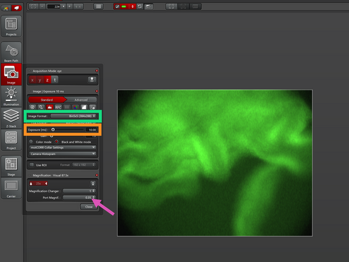Click the exposure value field showing 10.00
This screenshot has width=349, height=262.
91,130
